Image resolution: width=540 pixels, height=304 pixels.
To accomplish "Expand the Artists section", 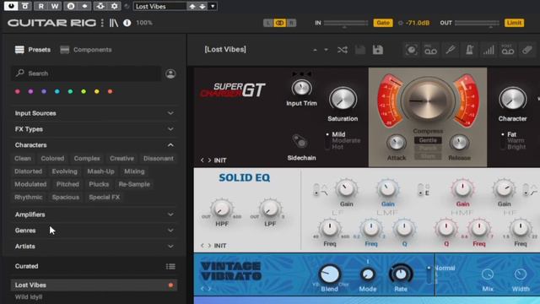I will point(94,246).
